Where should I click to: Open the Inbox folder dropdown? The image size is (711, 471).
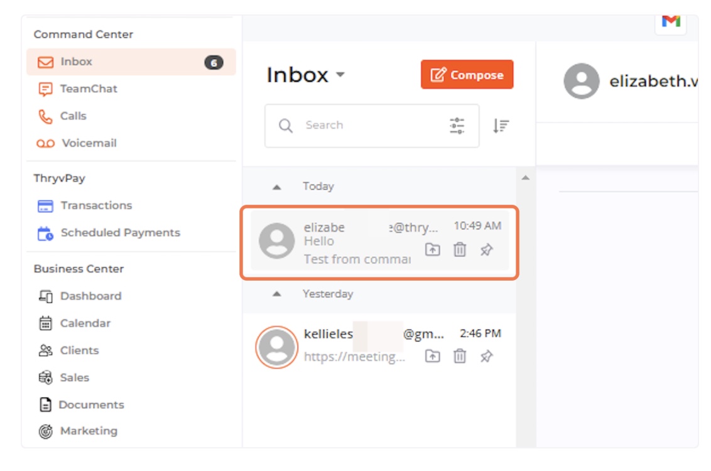340,75
